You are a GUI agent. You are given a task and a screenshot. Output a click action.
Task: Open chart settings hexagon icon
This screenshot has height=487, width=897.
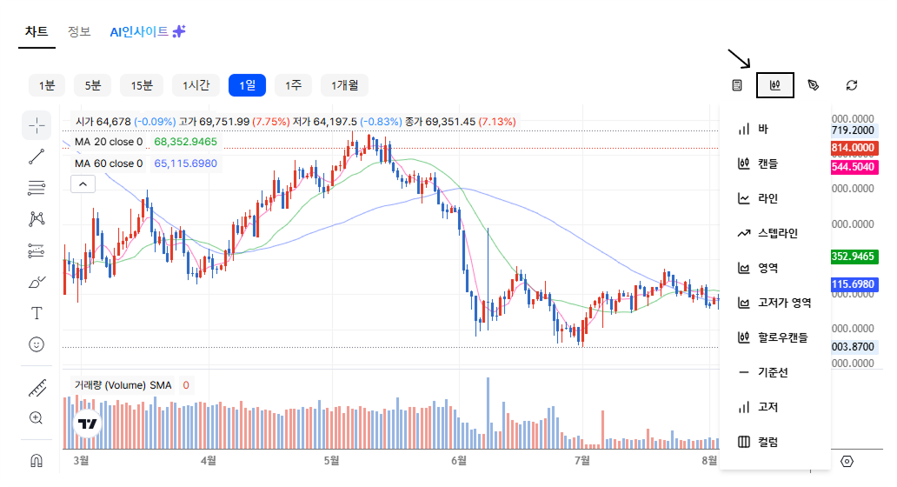pyautogui.click(x=847, y=461)
